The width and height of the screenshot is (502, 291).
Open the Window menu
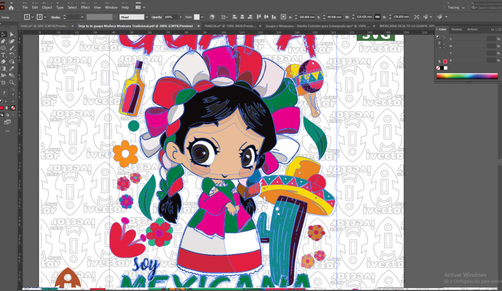pyautogui.click(x=111, y=8)
